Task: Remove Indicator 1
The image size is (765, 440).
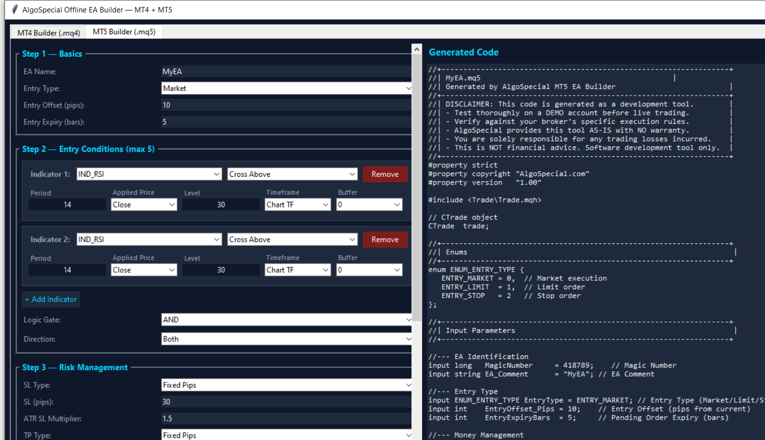Action: click(x=385, y=174)
